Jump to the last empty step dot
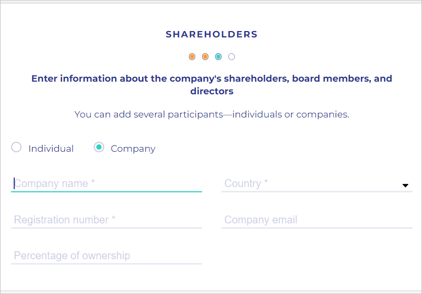 pos(232,56)
